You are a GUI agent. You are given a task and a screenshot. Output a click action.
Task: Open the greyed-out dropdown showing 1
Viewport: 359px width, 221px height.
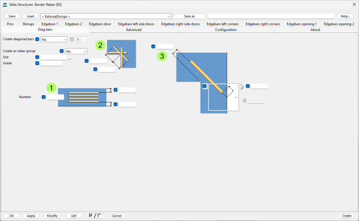click(x=81, y=40)
